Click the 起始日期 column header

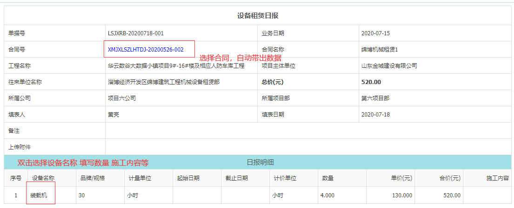188,178
